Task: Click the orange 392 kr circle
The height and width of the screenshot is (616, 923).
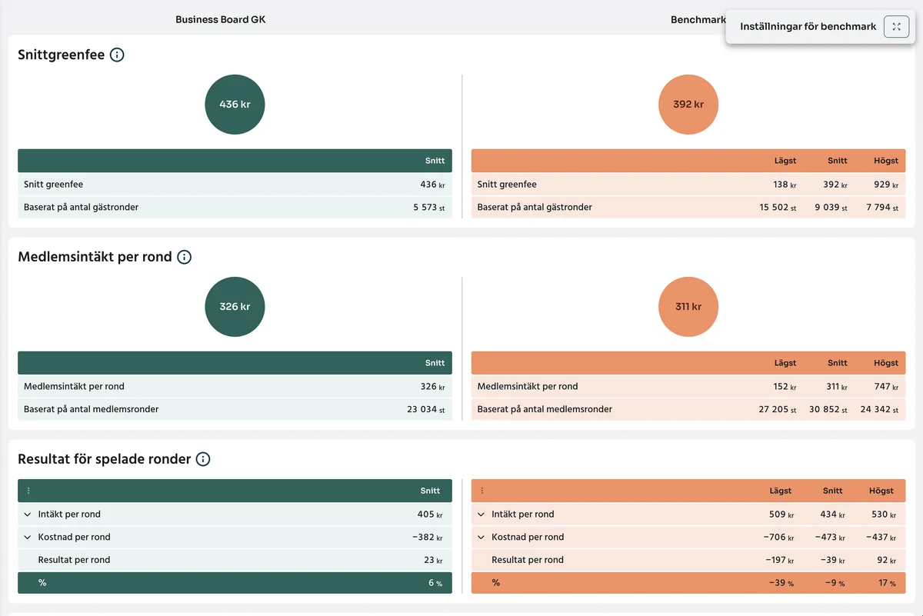Action: tap(688, 104)
